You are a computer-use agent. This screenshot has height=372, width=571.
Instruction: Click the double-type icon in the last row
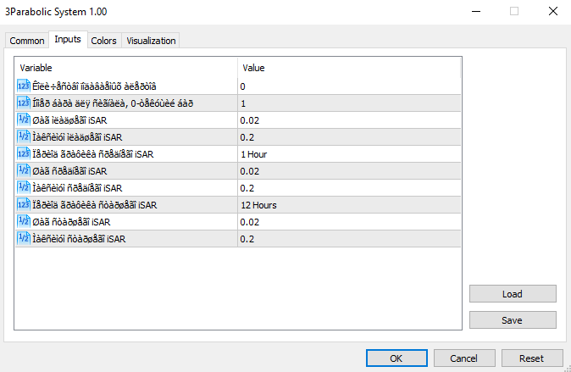23,238
